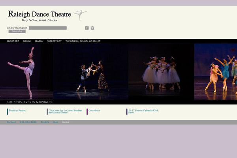Click the 919-834-1058 phone number link
The height and width of the screenshot is (158, 237).
coord(28,122)
